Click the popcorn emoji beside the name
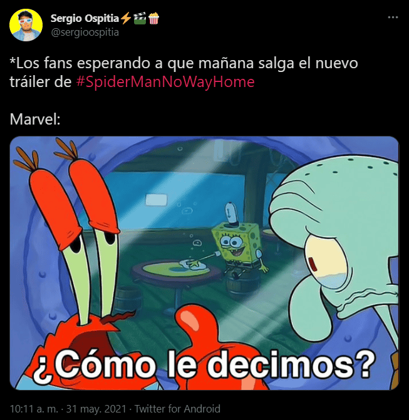This screenshot has height=420, width=409. coord(153,18)
